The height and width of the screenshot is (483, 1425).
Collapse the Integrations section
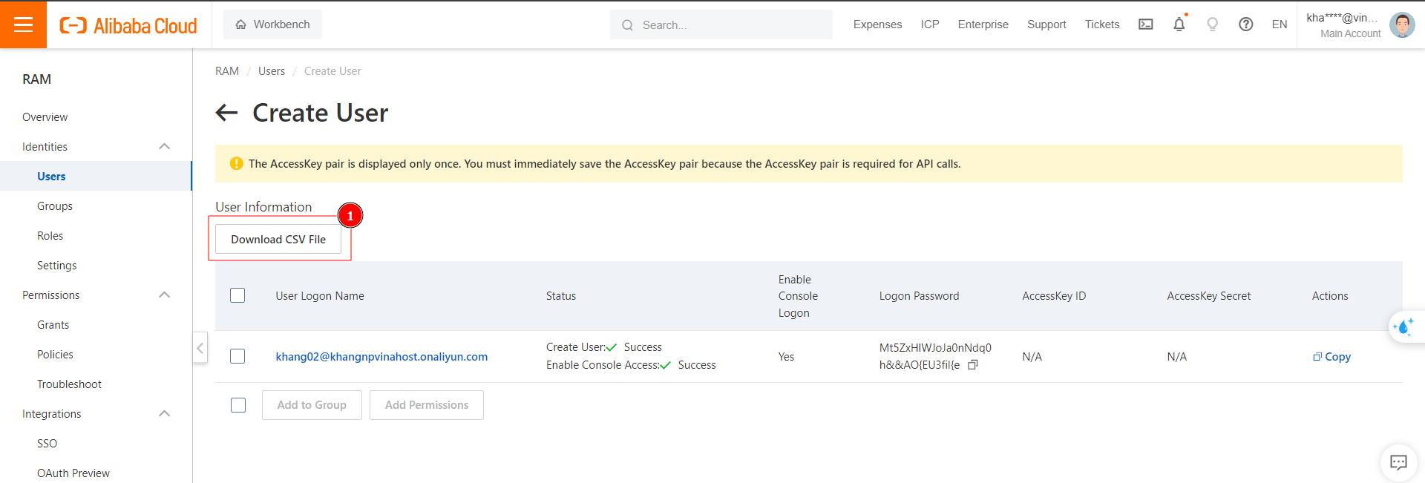click(x=165, y=414)
